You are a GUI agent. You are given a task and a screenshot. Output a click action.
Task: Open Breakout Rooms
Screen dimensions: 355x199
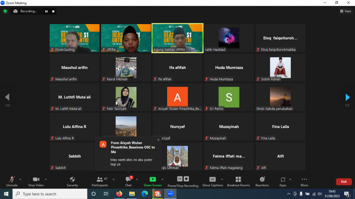pyautogui.click(x=239, y=181)
